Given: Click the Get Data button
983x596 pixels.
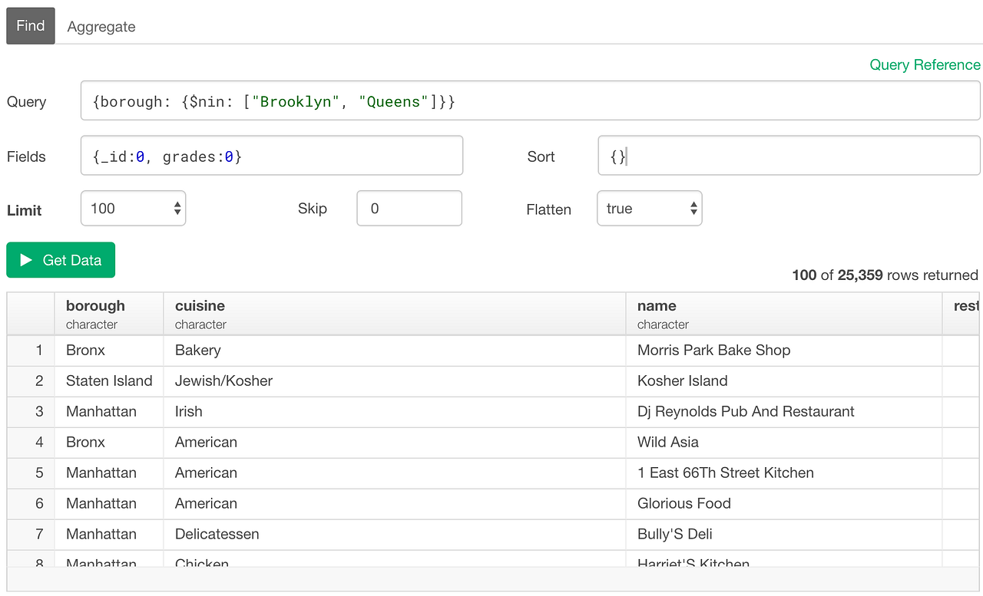Looking at the screenshot, I should pos(60,259).
